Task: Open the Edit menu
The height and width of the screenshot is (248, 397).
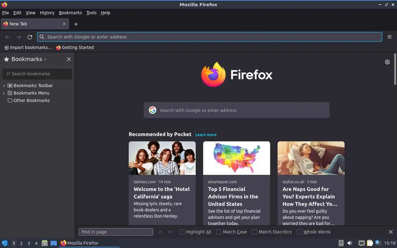Action: [17, 13]
